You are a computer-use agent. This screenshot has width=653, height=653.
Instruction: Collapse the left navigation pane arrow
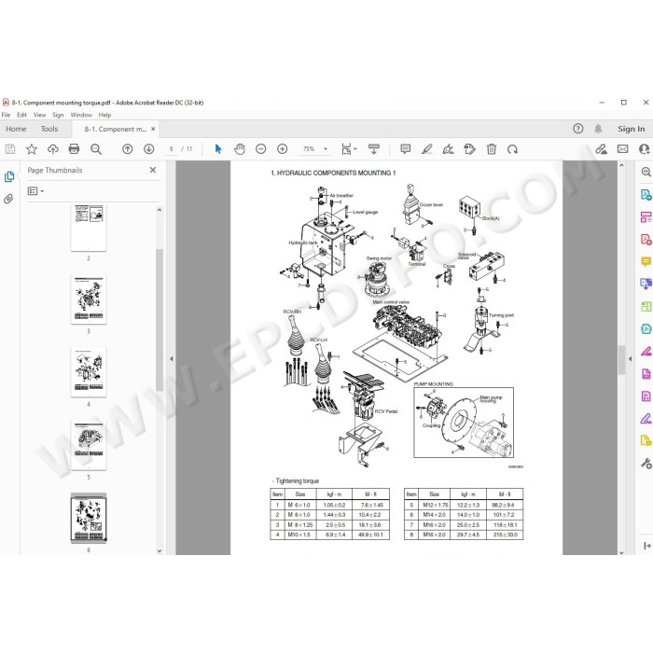click(171, 358)
